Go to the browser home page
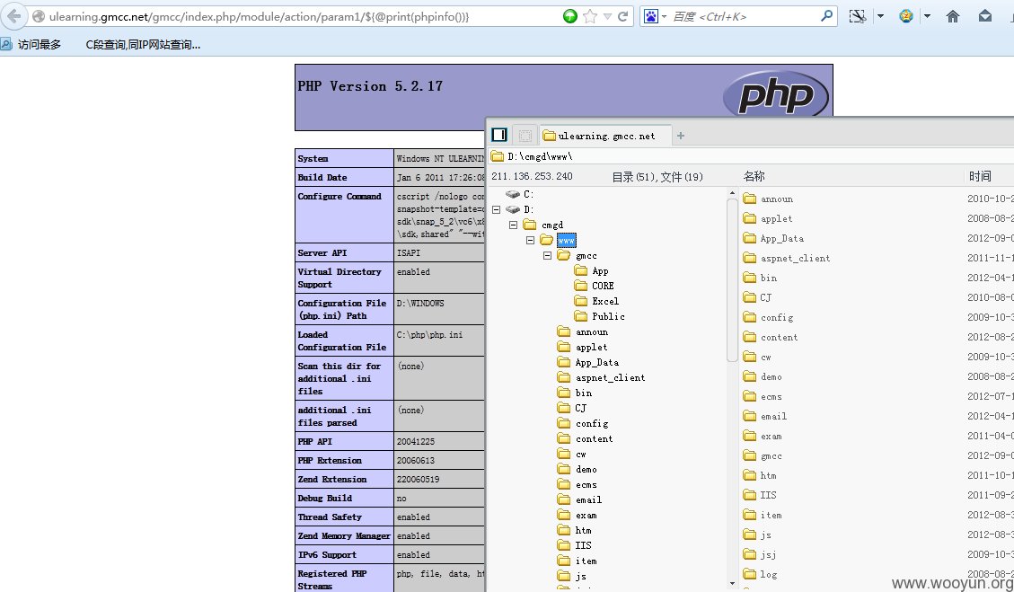1014x592 pixels. tap(953, 16)
